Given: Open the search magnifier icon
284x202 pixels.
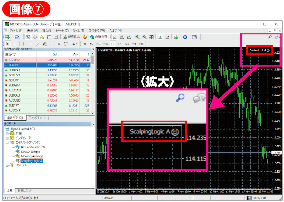Looking at the screenshot, I should pos(270,37).
